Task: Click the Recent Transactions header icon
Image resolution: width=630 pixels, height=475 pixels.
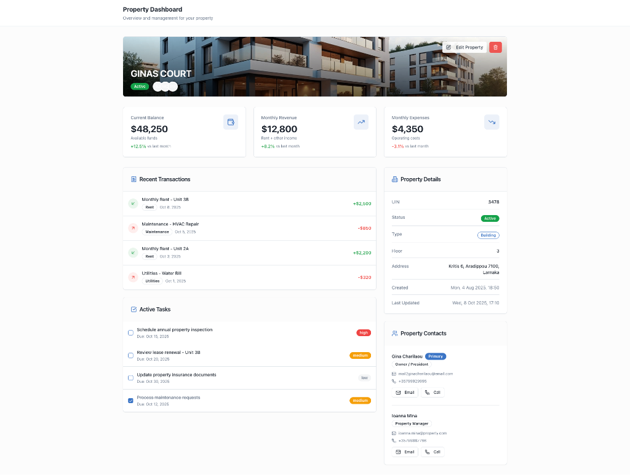Action: coord(134,179)
